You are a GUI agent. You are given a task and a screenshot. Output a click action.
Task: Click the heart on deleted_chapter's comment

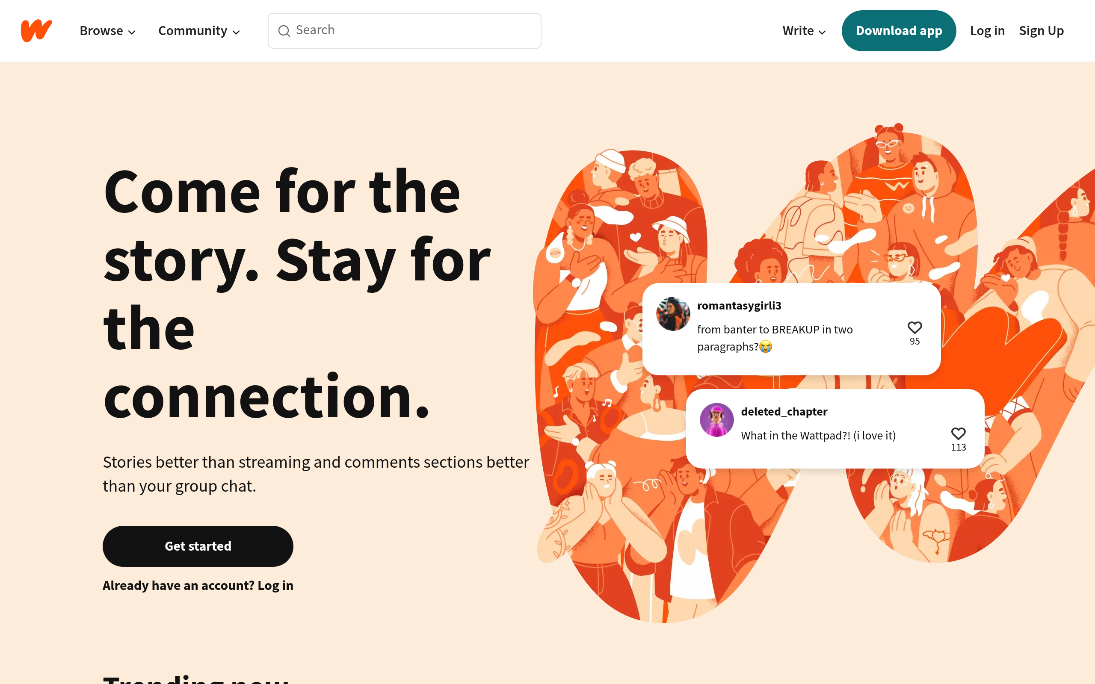point(958,433)
